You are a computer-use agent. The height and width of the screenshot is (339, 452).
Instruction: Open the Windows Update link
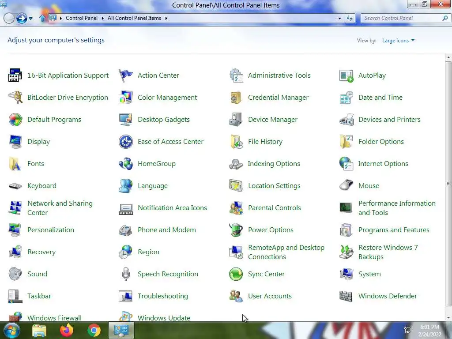point(164,318)
